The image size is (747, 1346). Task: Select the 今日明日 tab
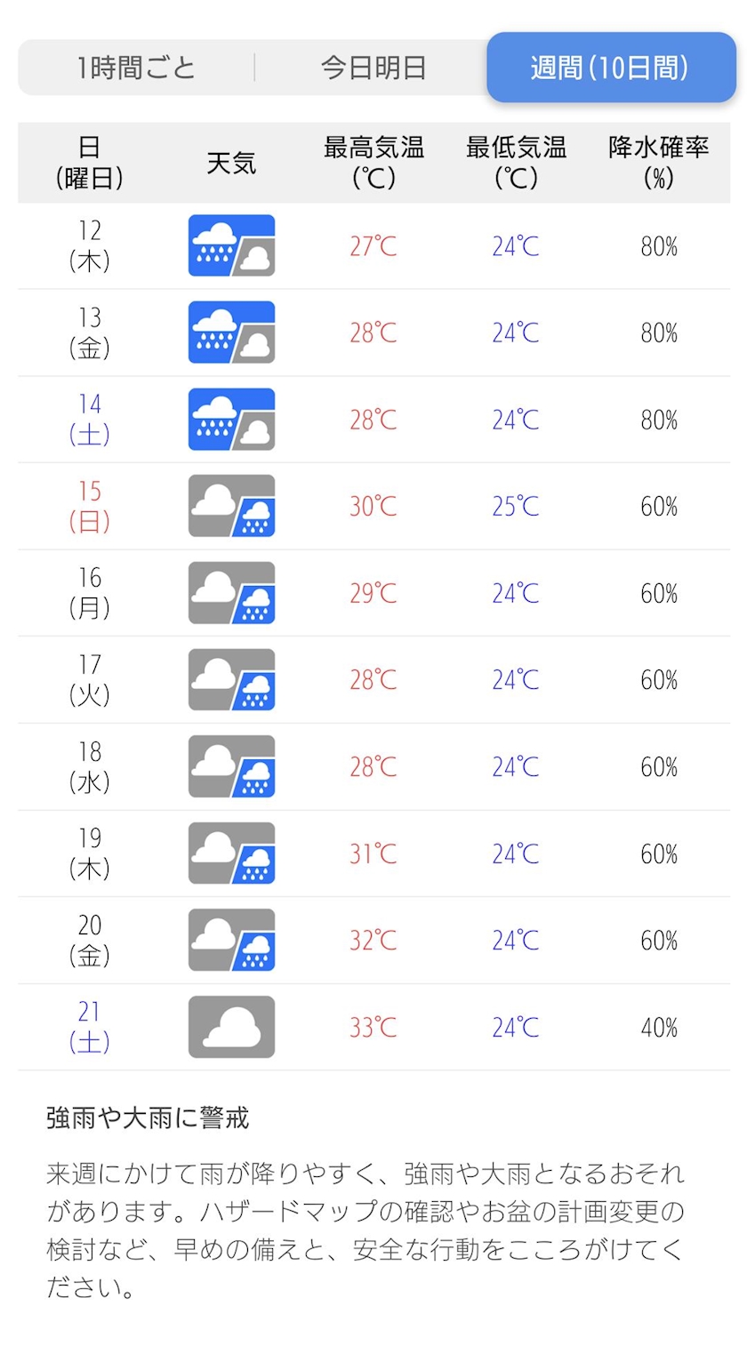click(373, 68)
